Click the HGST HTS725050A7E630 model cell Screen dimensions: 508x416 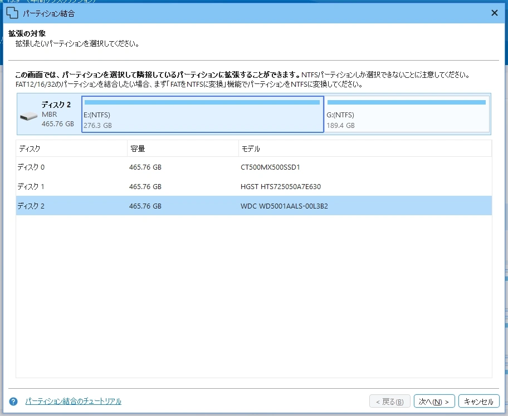coord(281,187)
